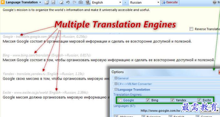Click the Excite www.excite.co.jp/world result header

click(x=46, y=93)
